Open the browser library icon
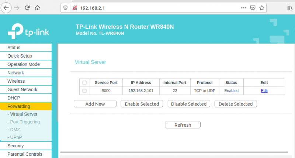The image size is (295, 158). pyautogui.click(x=290, y=8)
